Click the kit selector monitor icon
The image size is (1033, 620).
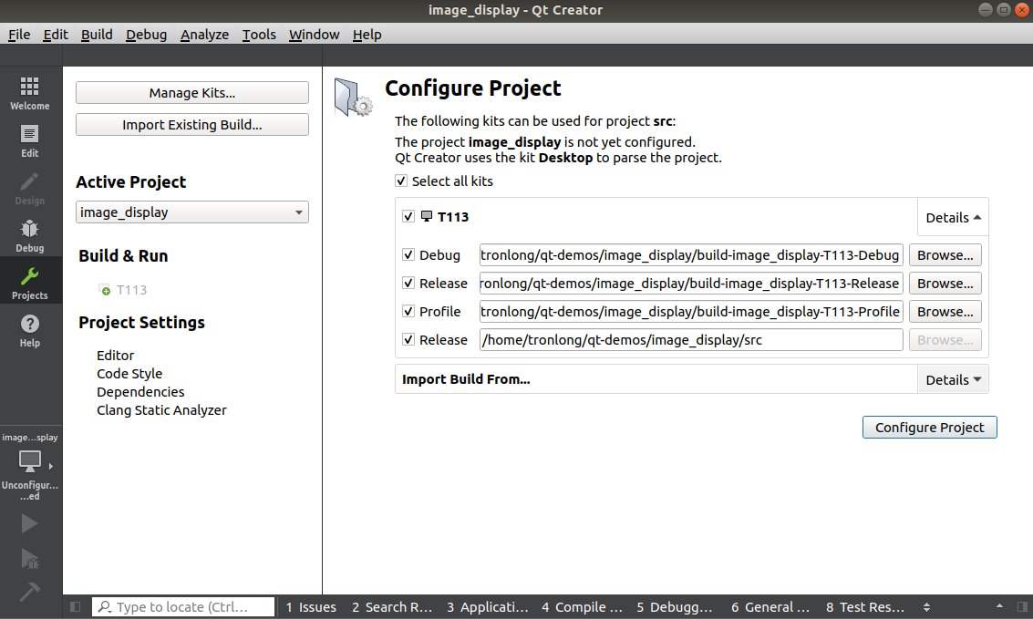30,460
